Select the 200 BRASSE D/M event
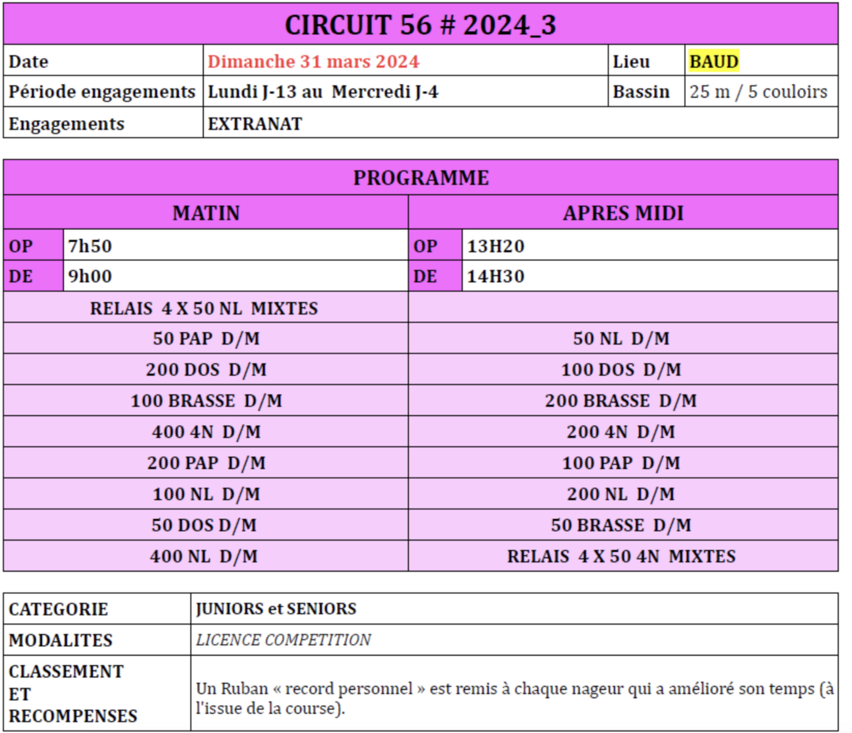The width and height of the screenshot is (852, 733). point(621,401)
